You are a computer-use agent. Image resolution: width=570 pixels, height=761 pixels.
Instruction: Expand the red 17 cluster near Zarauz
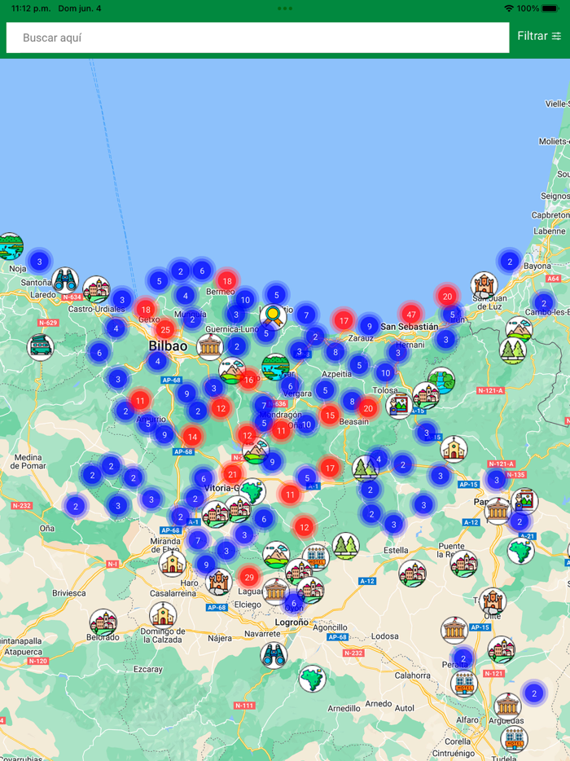(344, 320)
